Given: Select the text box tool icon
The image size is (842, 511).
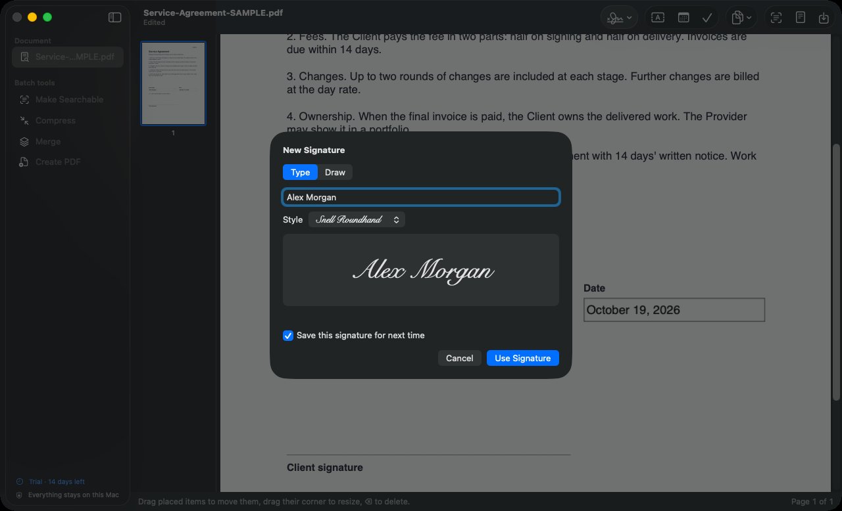Looking at the screenshot, I should [658, 18].
